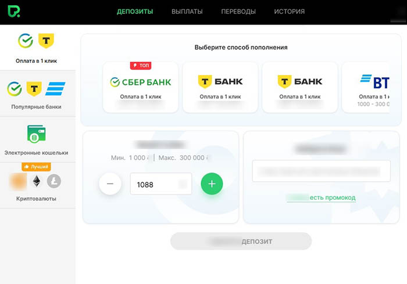Click Оплата в 1 клик text under СБЕР БАНК
407x284 pixels.
[x=141, y=96]
